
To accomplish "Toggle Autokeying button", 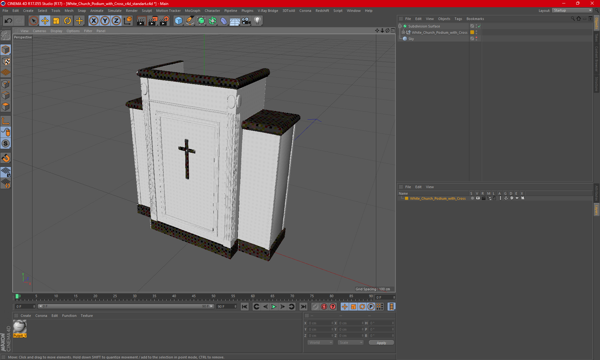I will point(324,307).
